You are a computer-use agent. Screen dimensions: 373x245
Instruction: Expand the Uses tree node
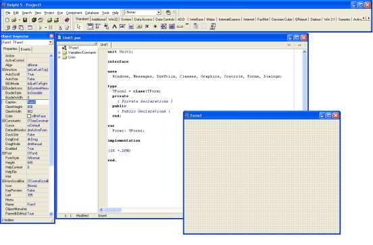59,57
